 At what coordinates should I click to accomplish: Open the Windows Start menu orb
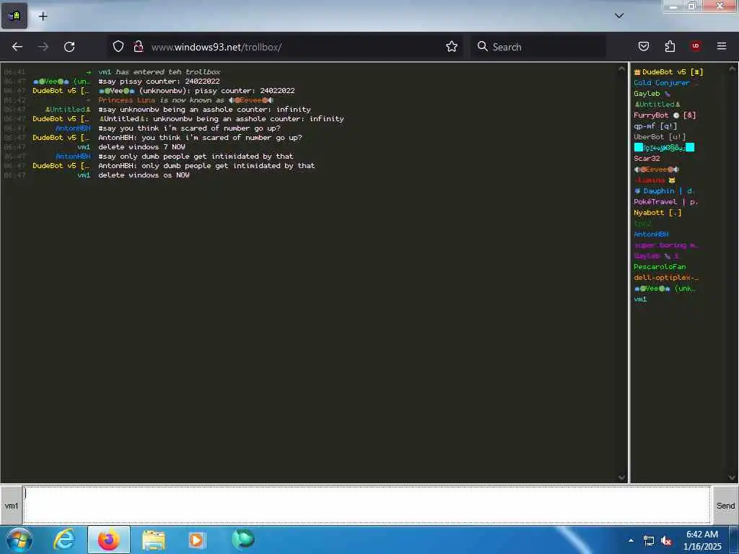coord(18,540)
